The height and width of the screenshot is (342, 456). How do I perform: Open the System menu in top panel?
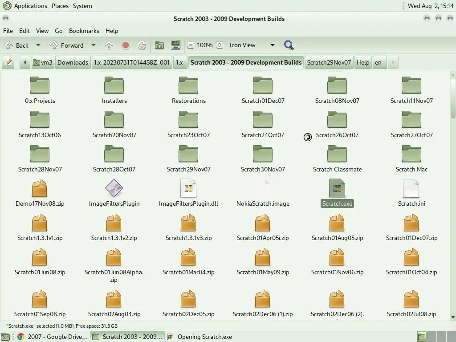pyautogui.click(x=82, y=6)
